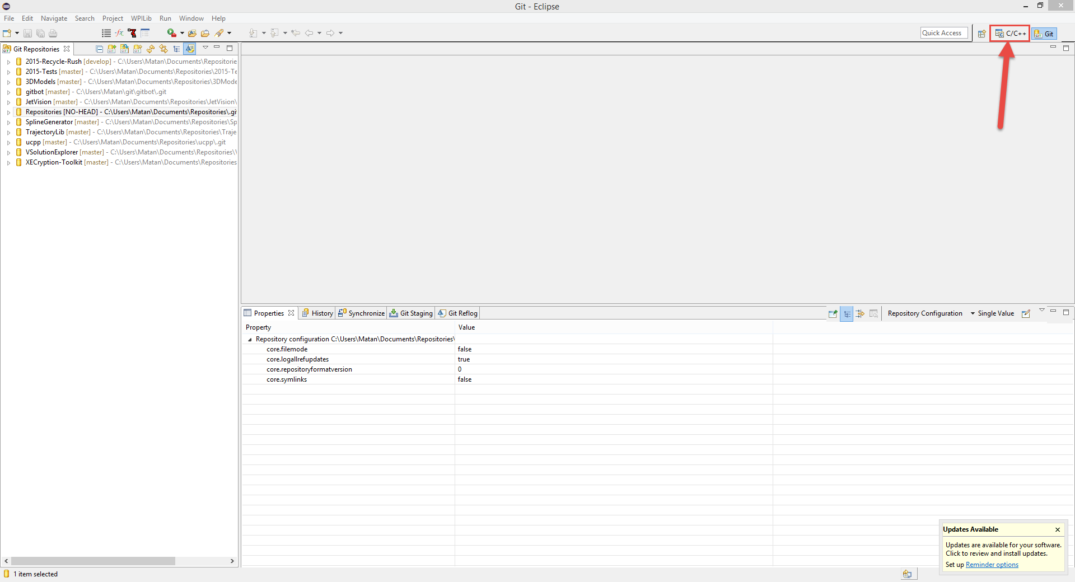
Task: Open the WPILib menu
Action: click(x=141, y=18)
